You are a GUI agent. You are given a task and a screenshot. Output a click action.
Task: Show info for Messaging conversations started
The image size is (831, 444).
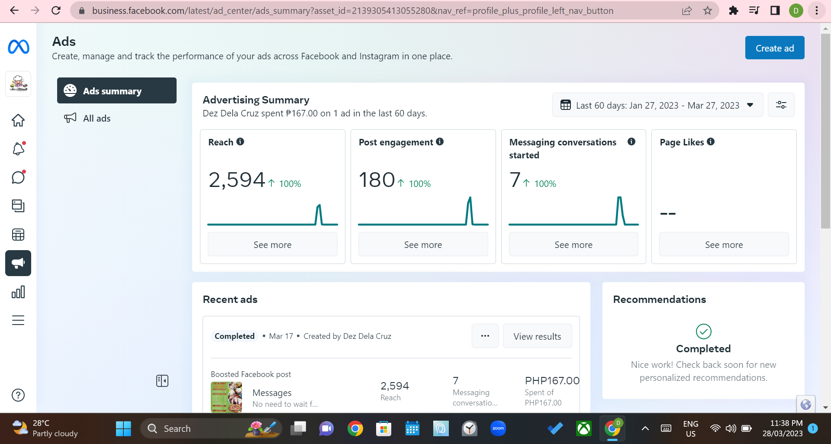(631, 142)
